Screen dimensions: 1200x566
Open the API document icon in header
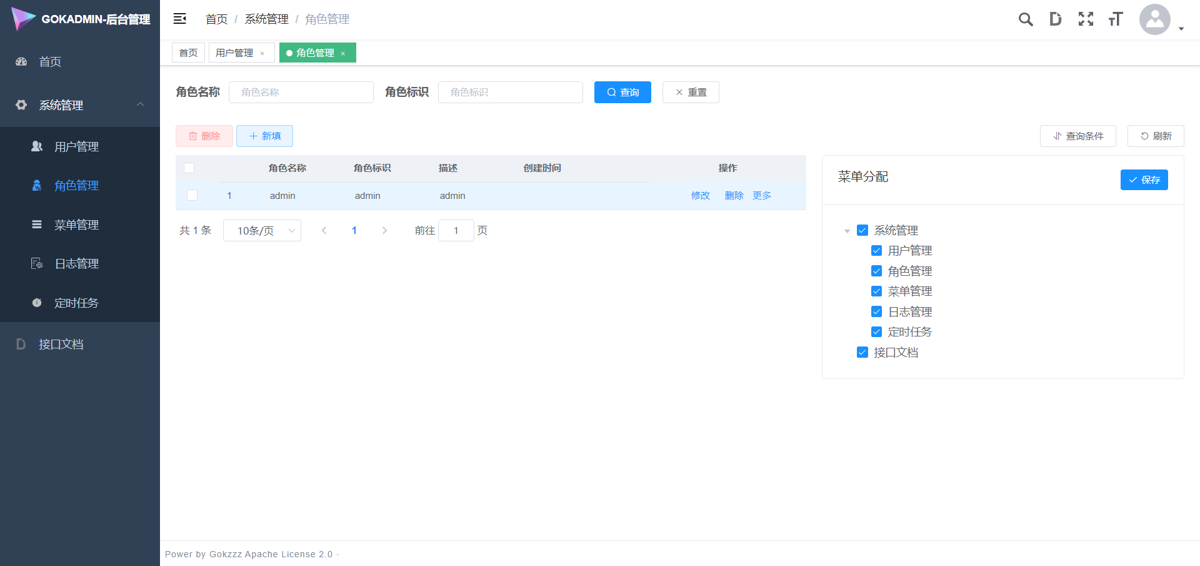[x=1055, y=19]
